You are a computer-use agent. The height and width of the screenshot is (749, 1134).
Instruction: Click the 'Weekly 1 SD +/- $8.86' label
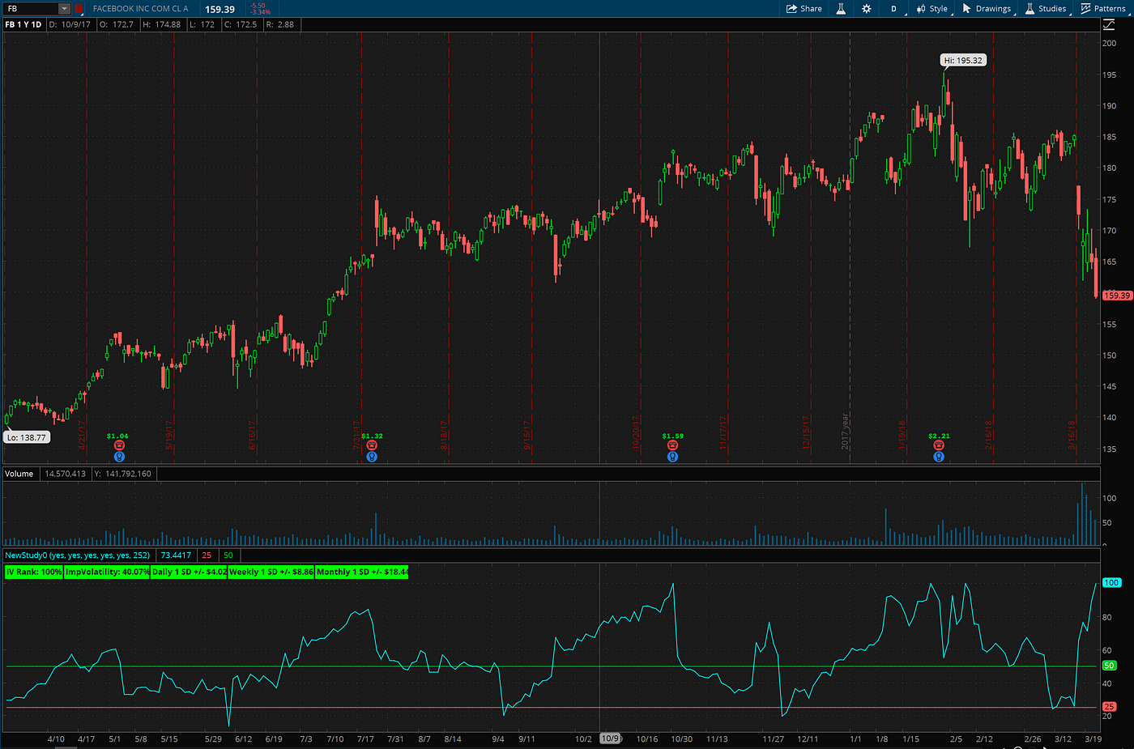tap(271, 572)
